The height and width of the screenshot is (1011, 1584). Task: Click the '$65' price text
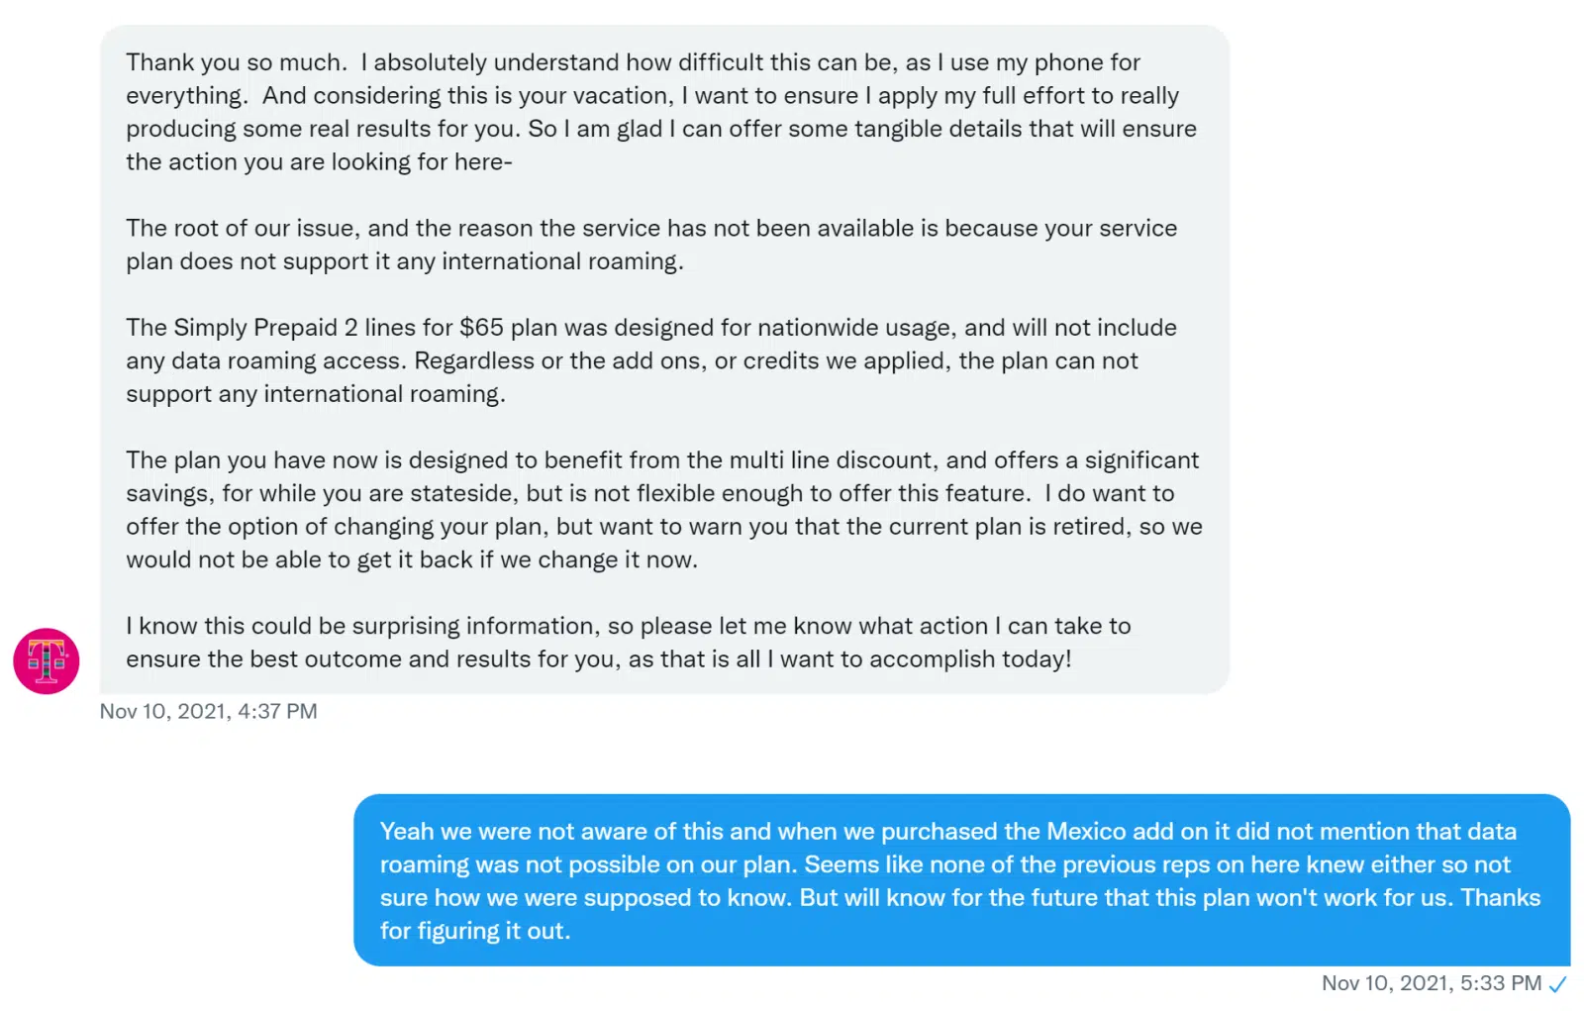coord(481,328)
